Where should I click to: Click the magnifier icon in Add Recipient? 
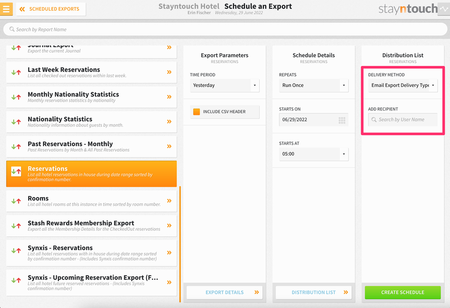click(374, 120)
